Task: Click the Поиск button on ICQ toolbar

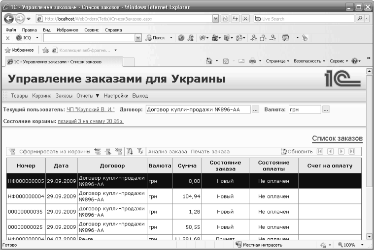Action: [156, 38]
